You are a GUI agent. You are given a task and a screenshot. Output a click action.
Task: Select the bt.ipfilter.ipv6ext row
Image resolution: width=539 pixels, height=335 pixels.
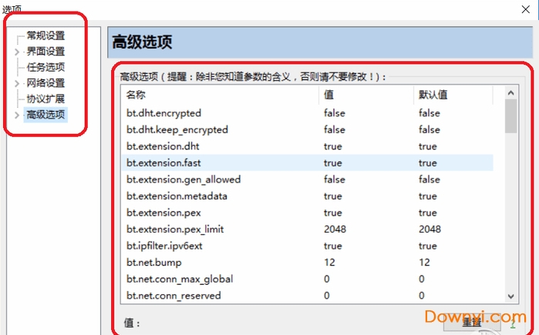coord(308,246)
